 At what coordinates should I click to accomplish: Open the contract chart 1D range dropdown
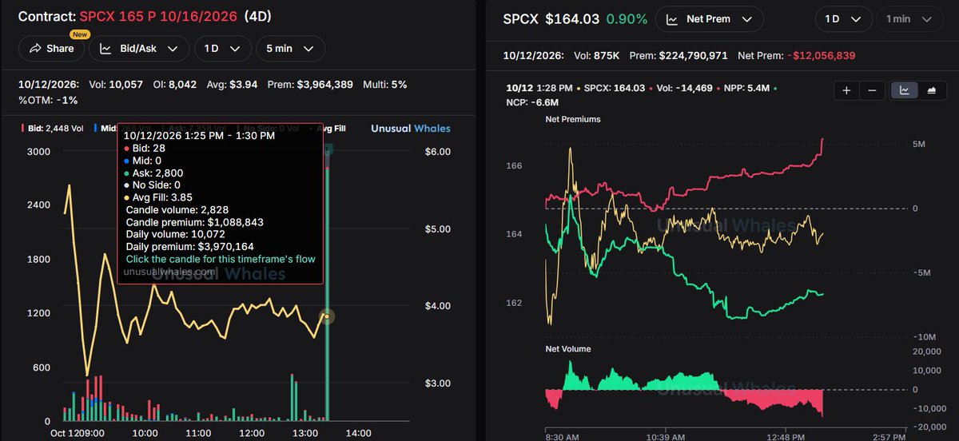pyautogui.click(x=221, y=48)
